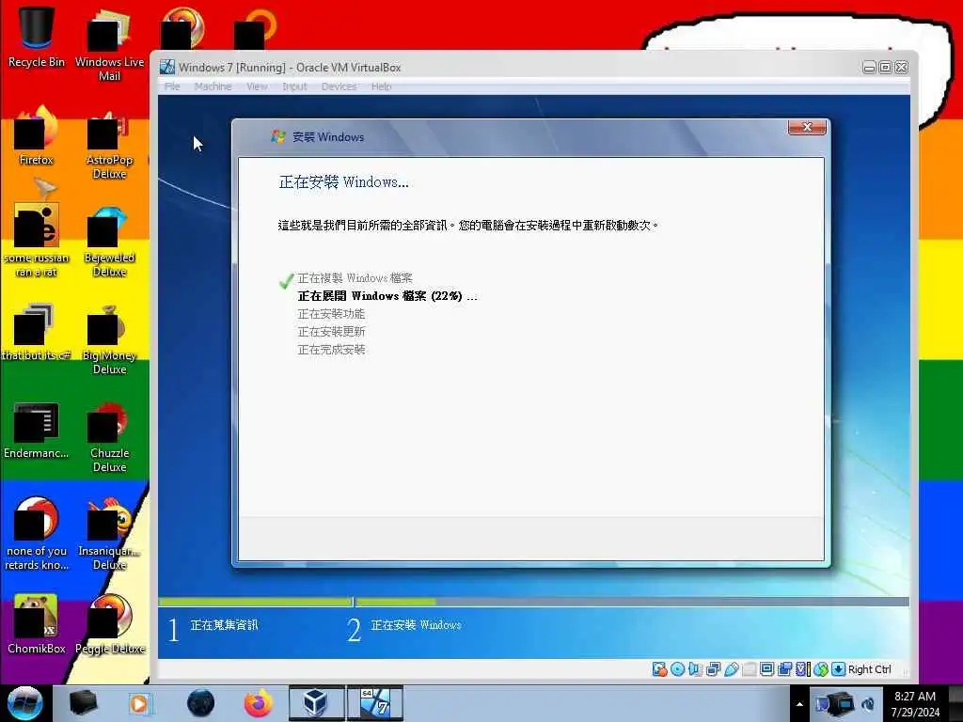Open the View menu in VirtualBox

coord(257,86)
